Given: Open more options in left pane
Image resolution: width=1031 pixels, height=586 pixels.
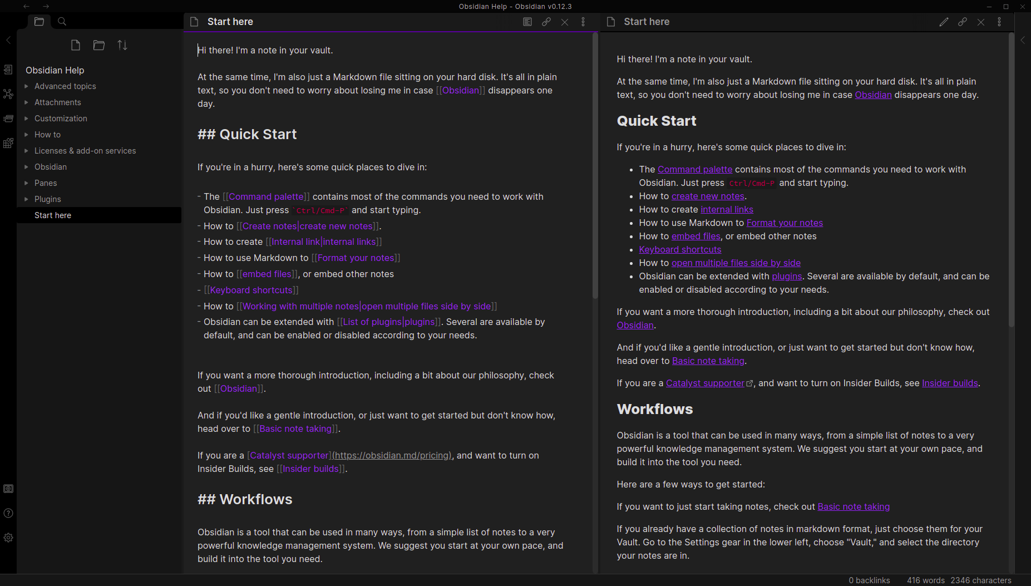Looking at the screenshot, I should point(583,22).
